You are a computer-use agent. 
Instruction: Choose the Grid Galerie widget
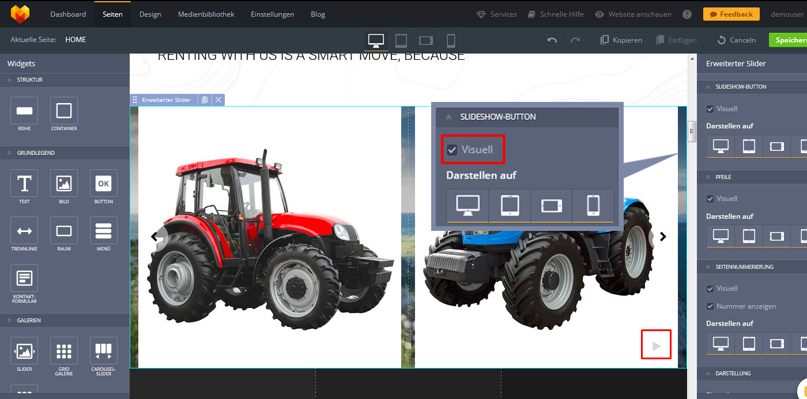(63, 351)
